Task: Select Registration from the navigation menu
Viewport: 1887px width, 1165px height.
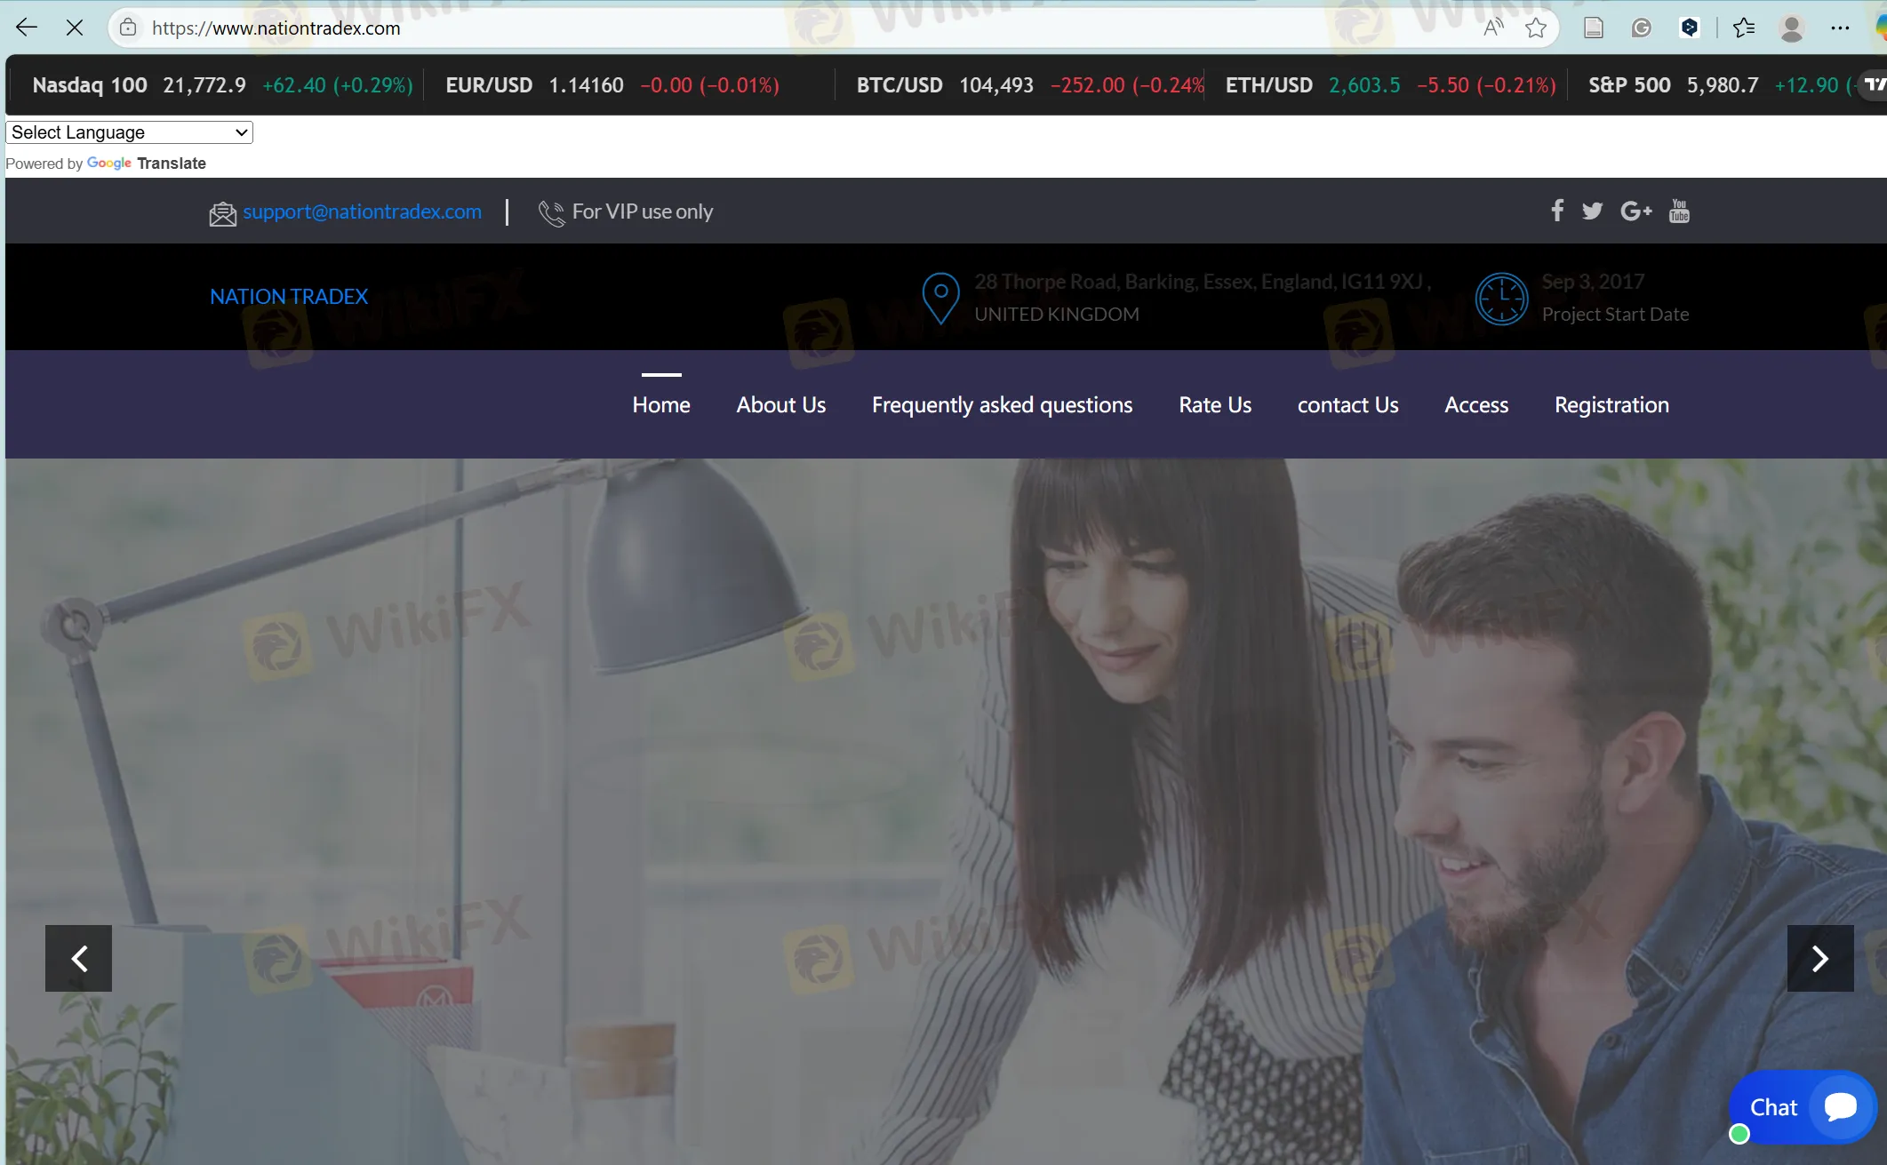Action: (x=1611, y=404)
